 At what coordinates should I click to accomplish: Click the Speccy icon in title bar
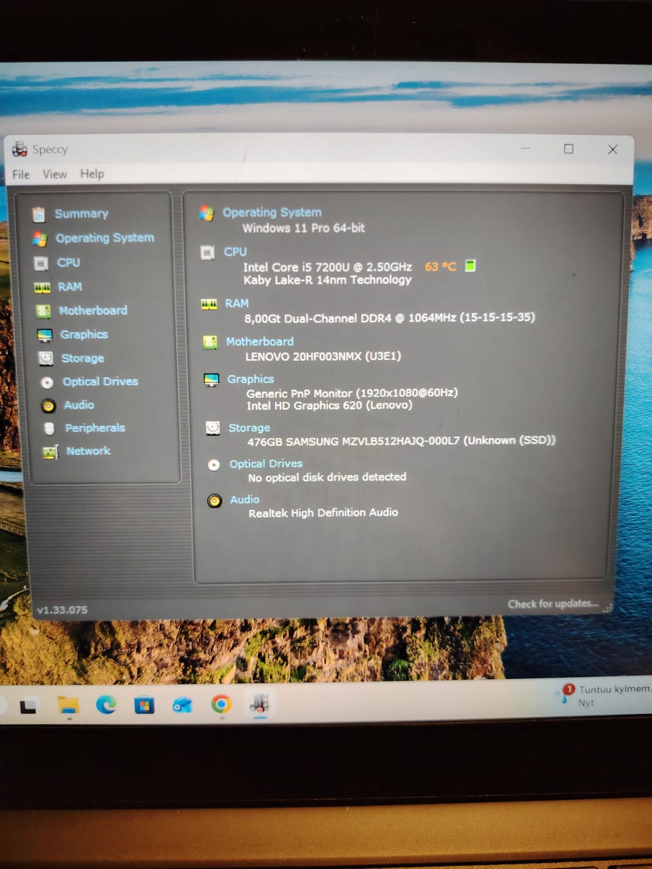pyautogui.click(x=20, y=149)
